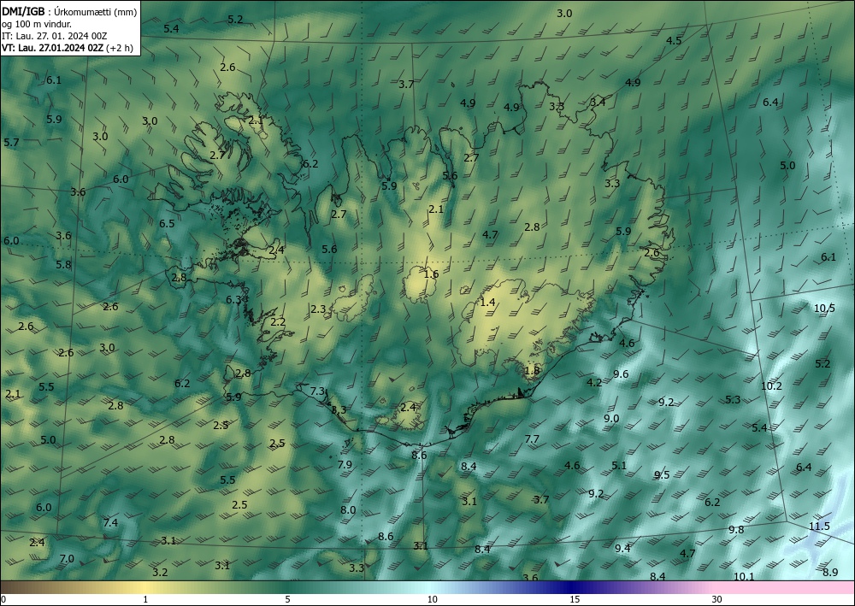This screenshot has width=855, height=606.
Task: Click the 10.1 value near the colorbar
Action: (744, 577)
